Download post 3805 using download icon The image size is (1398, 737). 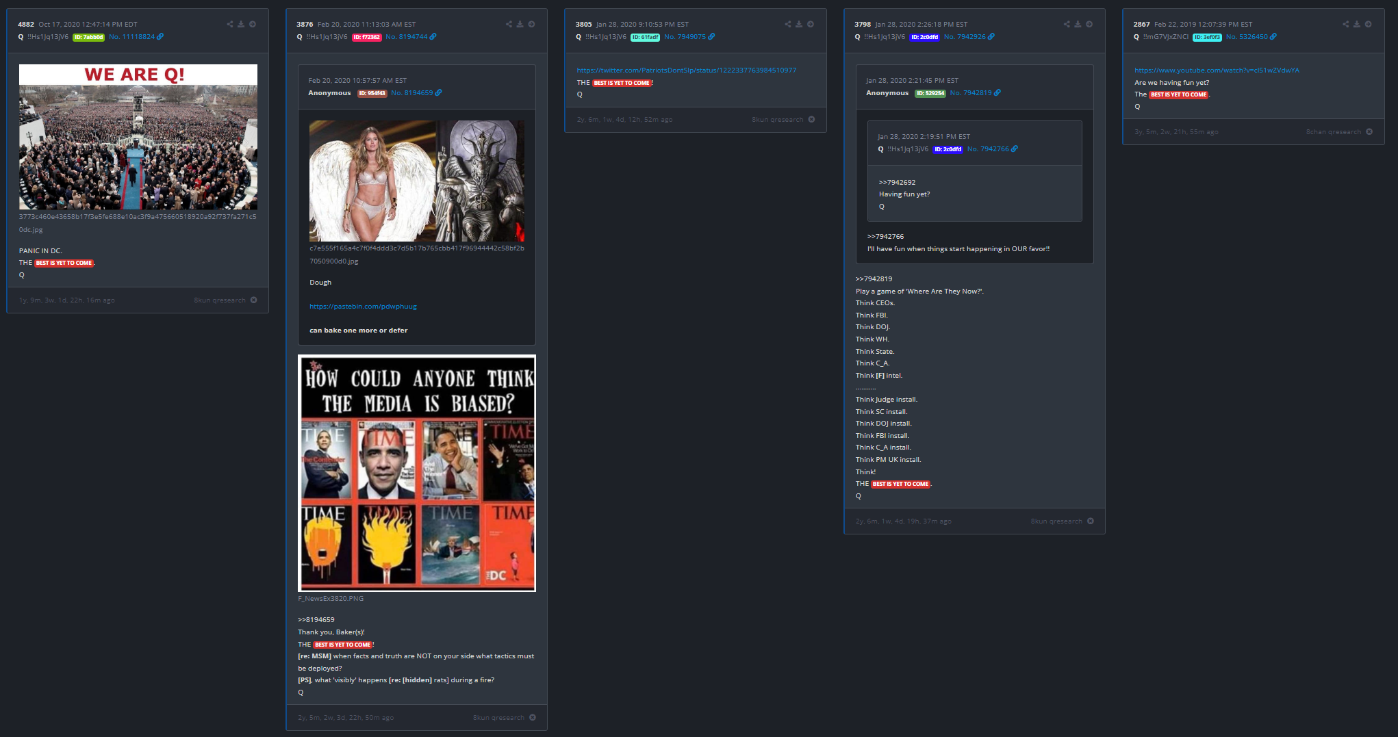(x=799, y=24)
